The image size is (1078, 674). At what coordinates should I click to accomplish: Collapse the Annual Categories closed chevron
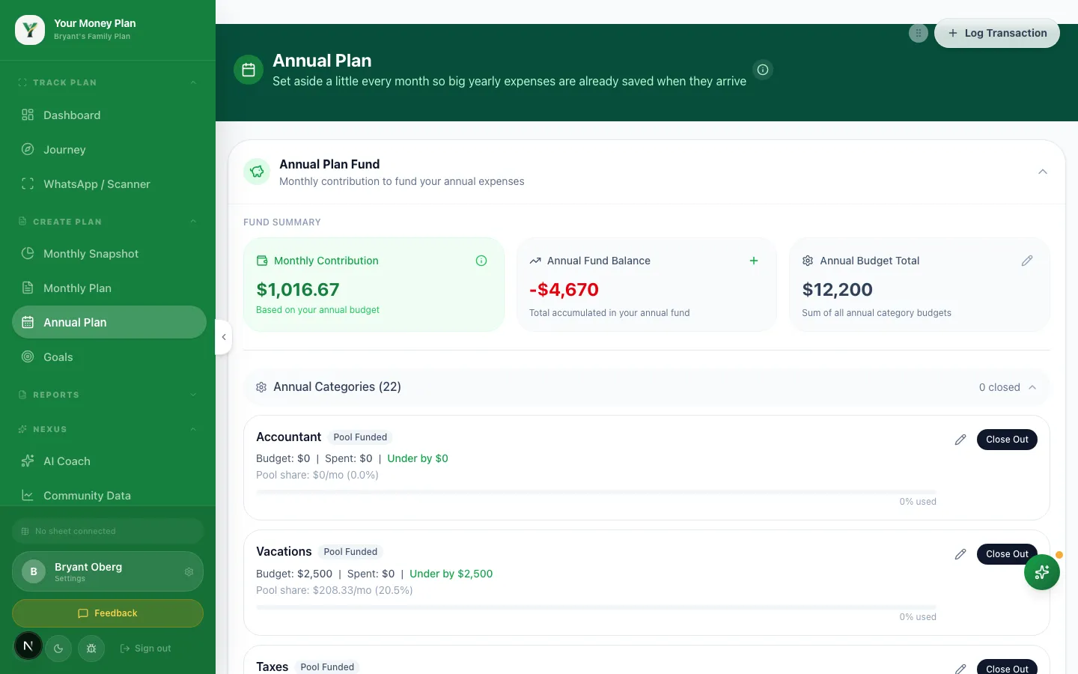pos(1032,387)
